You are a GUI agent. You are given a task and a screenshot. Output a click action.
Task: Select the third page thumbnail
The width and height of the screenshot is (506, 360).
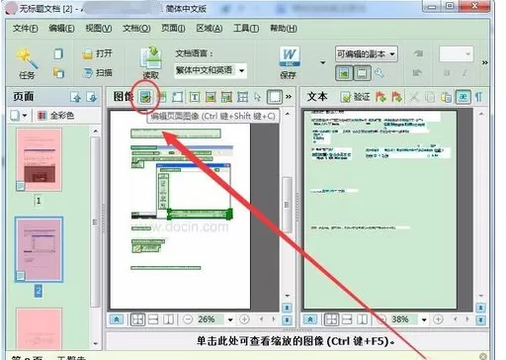(x=39, y=328)
